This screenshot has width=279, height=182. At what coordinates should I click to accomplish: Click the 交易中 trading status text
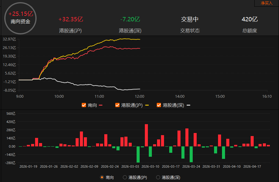click(x=190, y=19)
